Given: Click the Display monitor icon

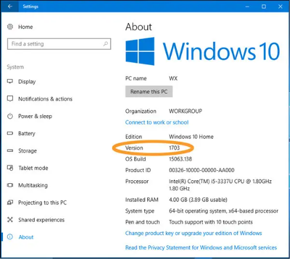Looking at the screenshot, I should 10,82.
